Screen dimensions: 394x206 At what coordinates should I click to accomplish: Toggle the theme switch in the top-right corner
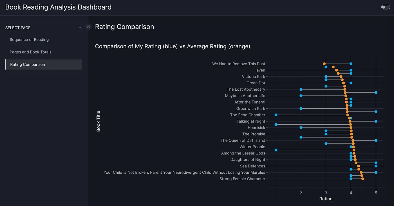385,7
